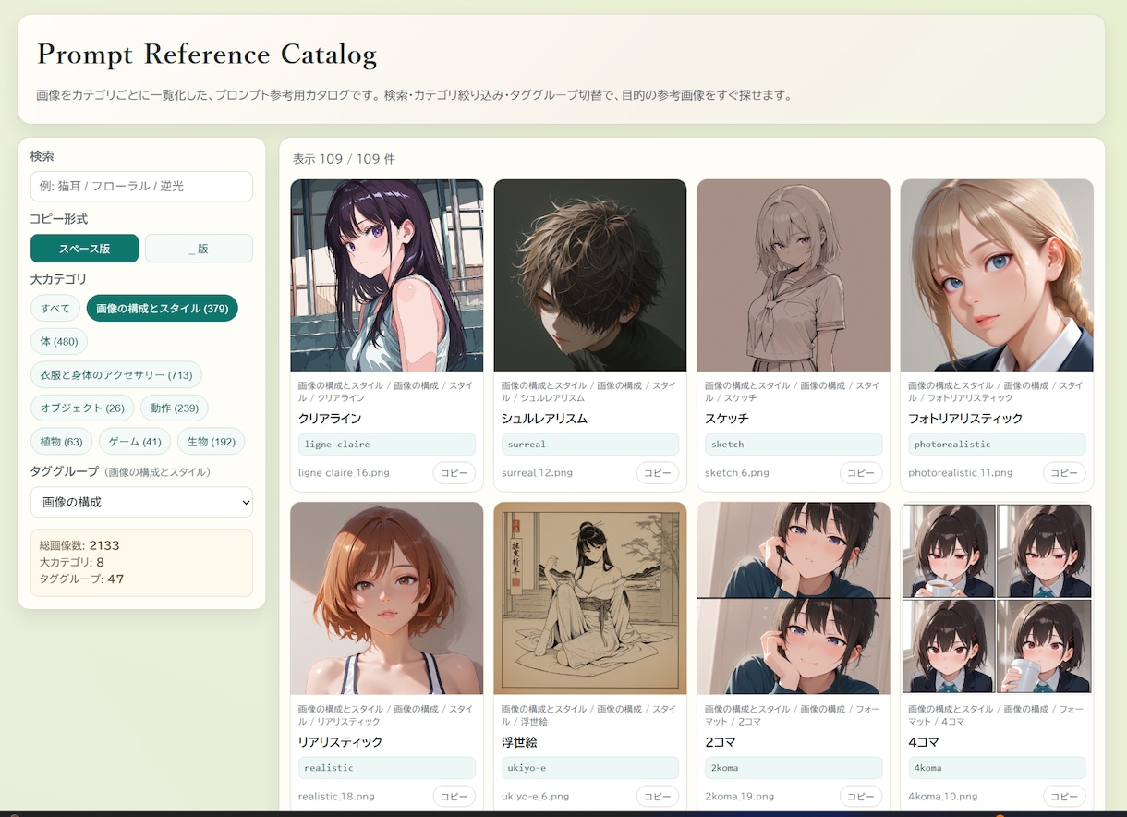Open the フォトリアリスティック card thumbnail image
The image size is (1127, 817).
997,275
